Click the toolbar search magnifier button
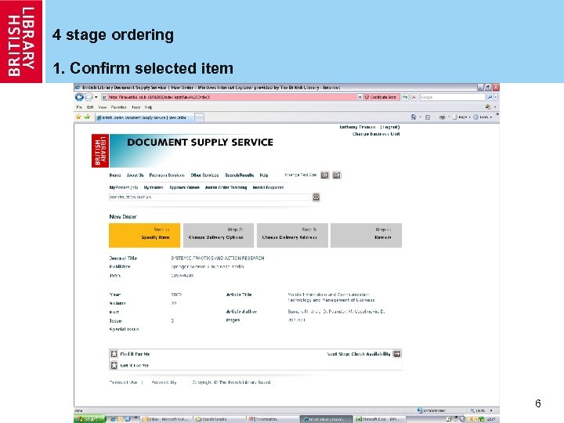This screenshot has width=564, height=423. pyautogui.click(x=490, y=97)
